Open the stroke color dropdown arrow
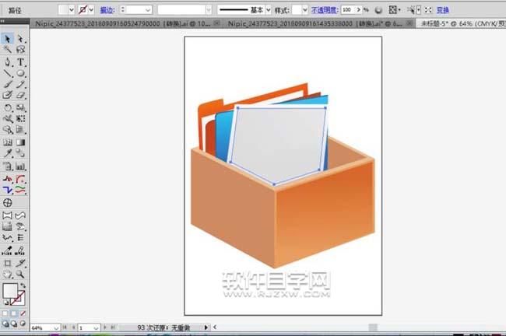Image resolution: width=506 pixels, height=336 pixels. (91, 10)
